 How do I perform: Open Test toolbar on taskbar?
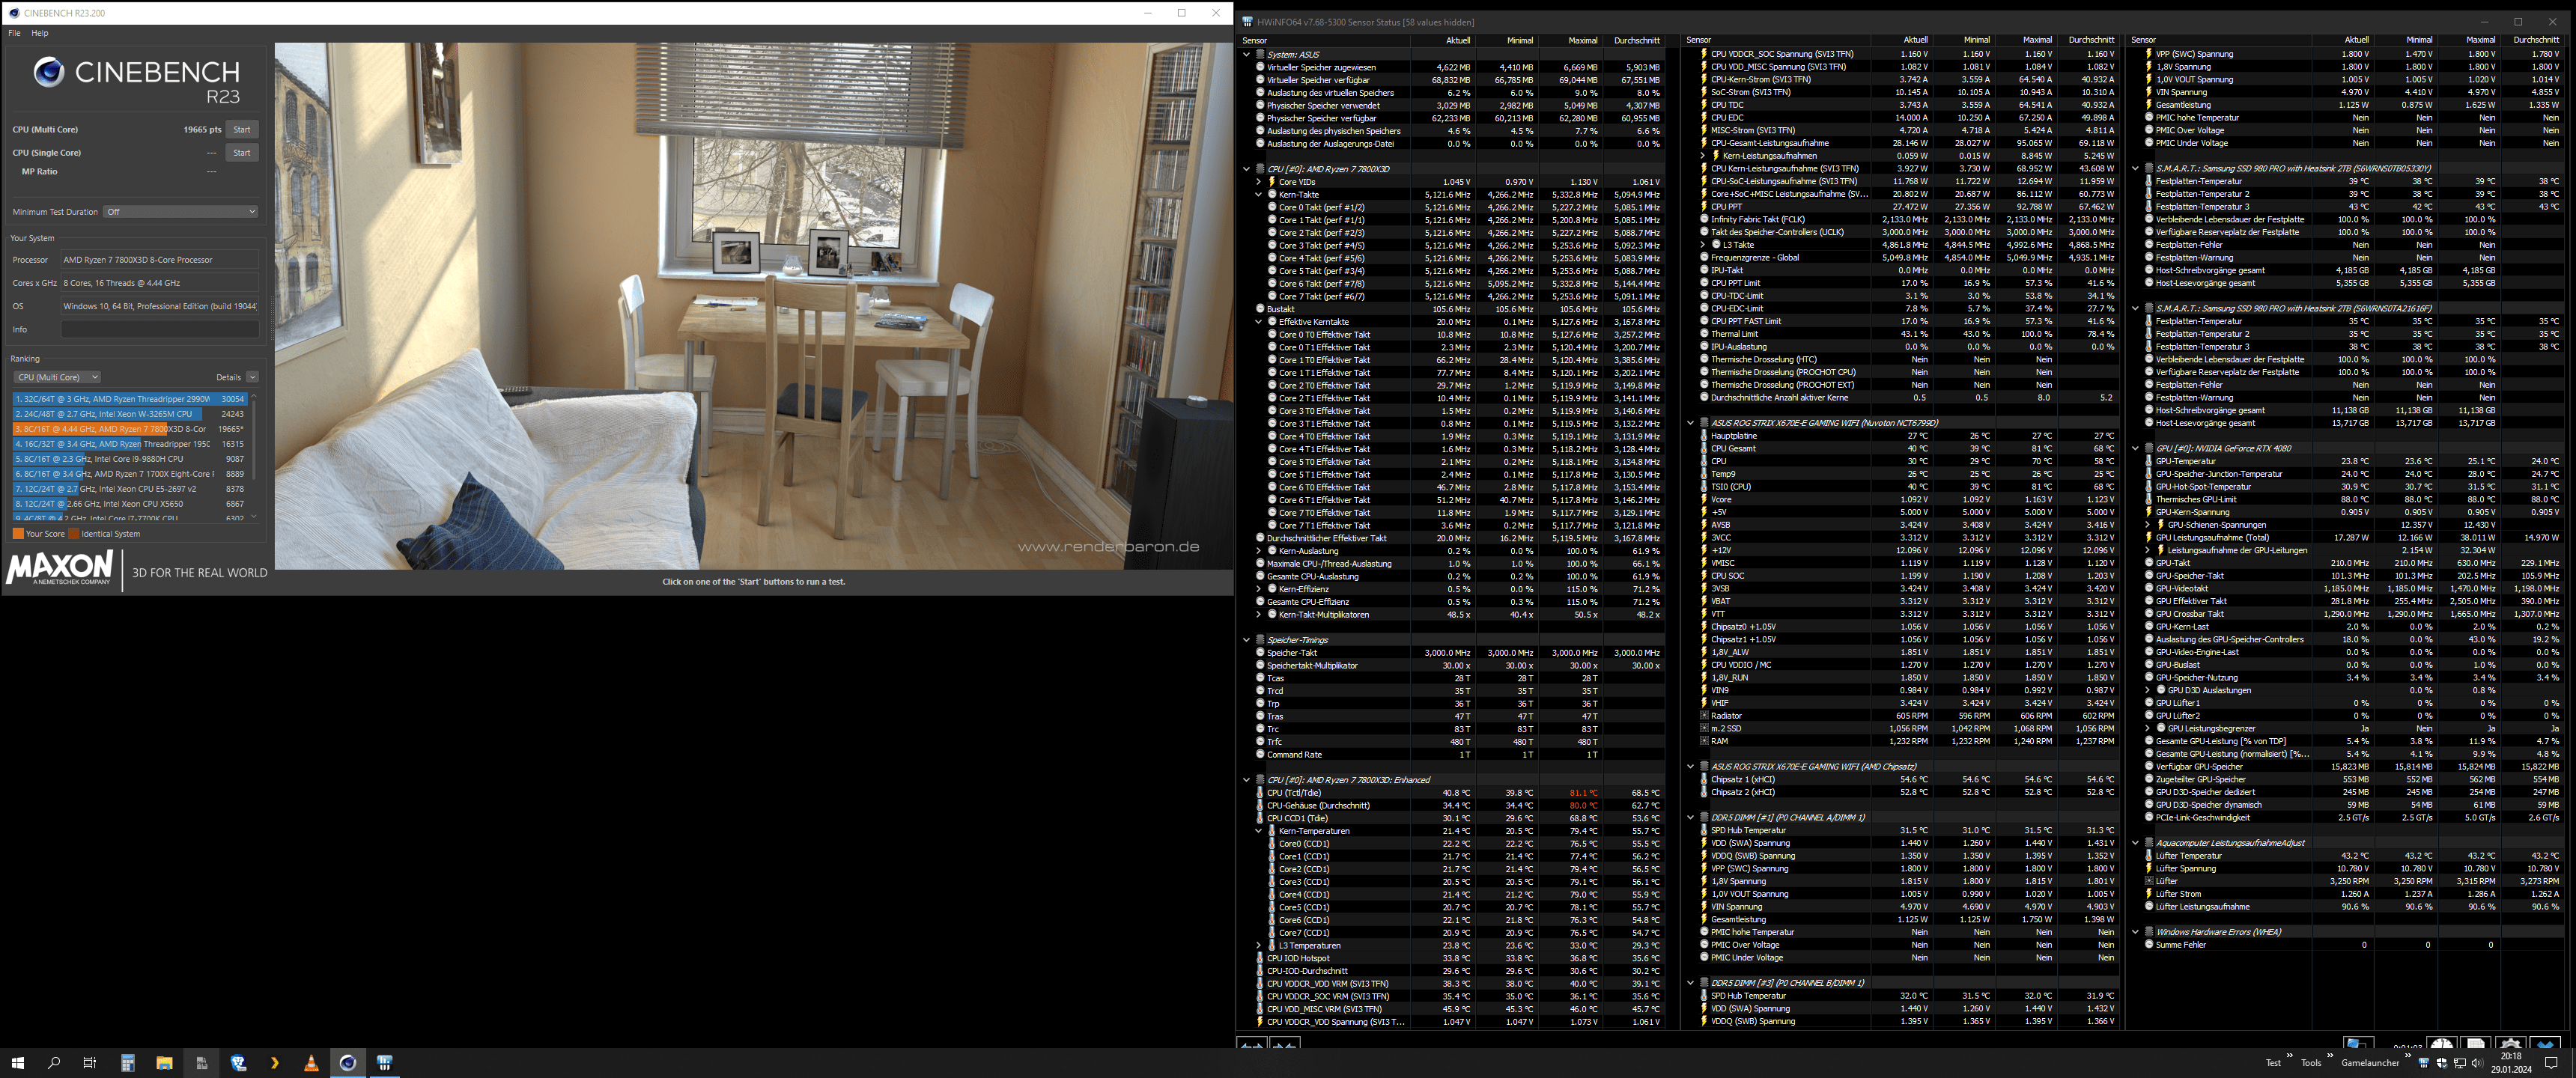[x=2273, y=1063]
